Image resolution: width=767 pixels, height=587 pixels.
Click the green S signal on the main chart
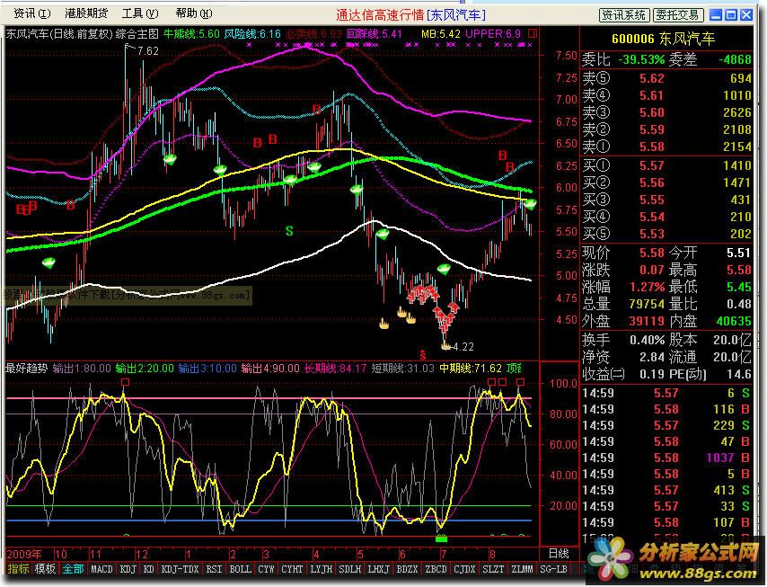[x=289, y=231]
